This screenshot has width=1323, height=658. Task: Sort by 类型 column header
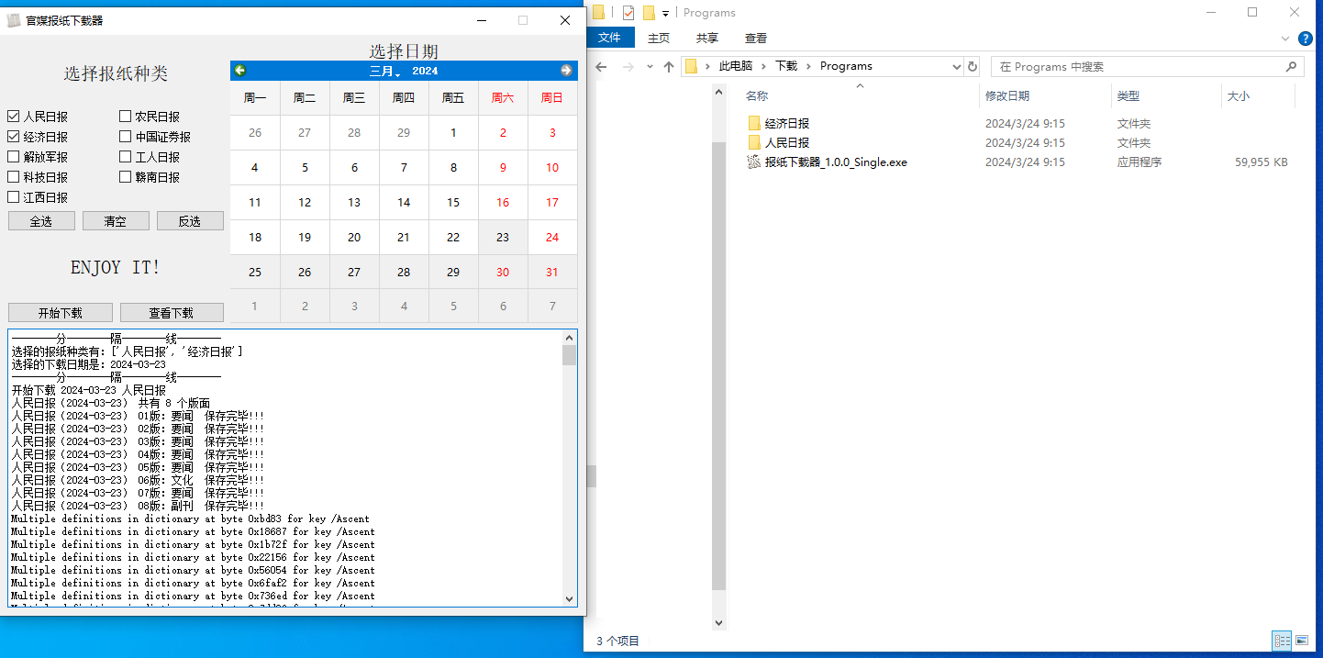[x=1128, y=95]
